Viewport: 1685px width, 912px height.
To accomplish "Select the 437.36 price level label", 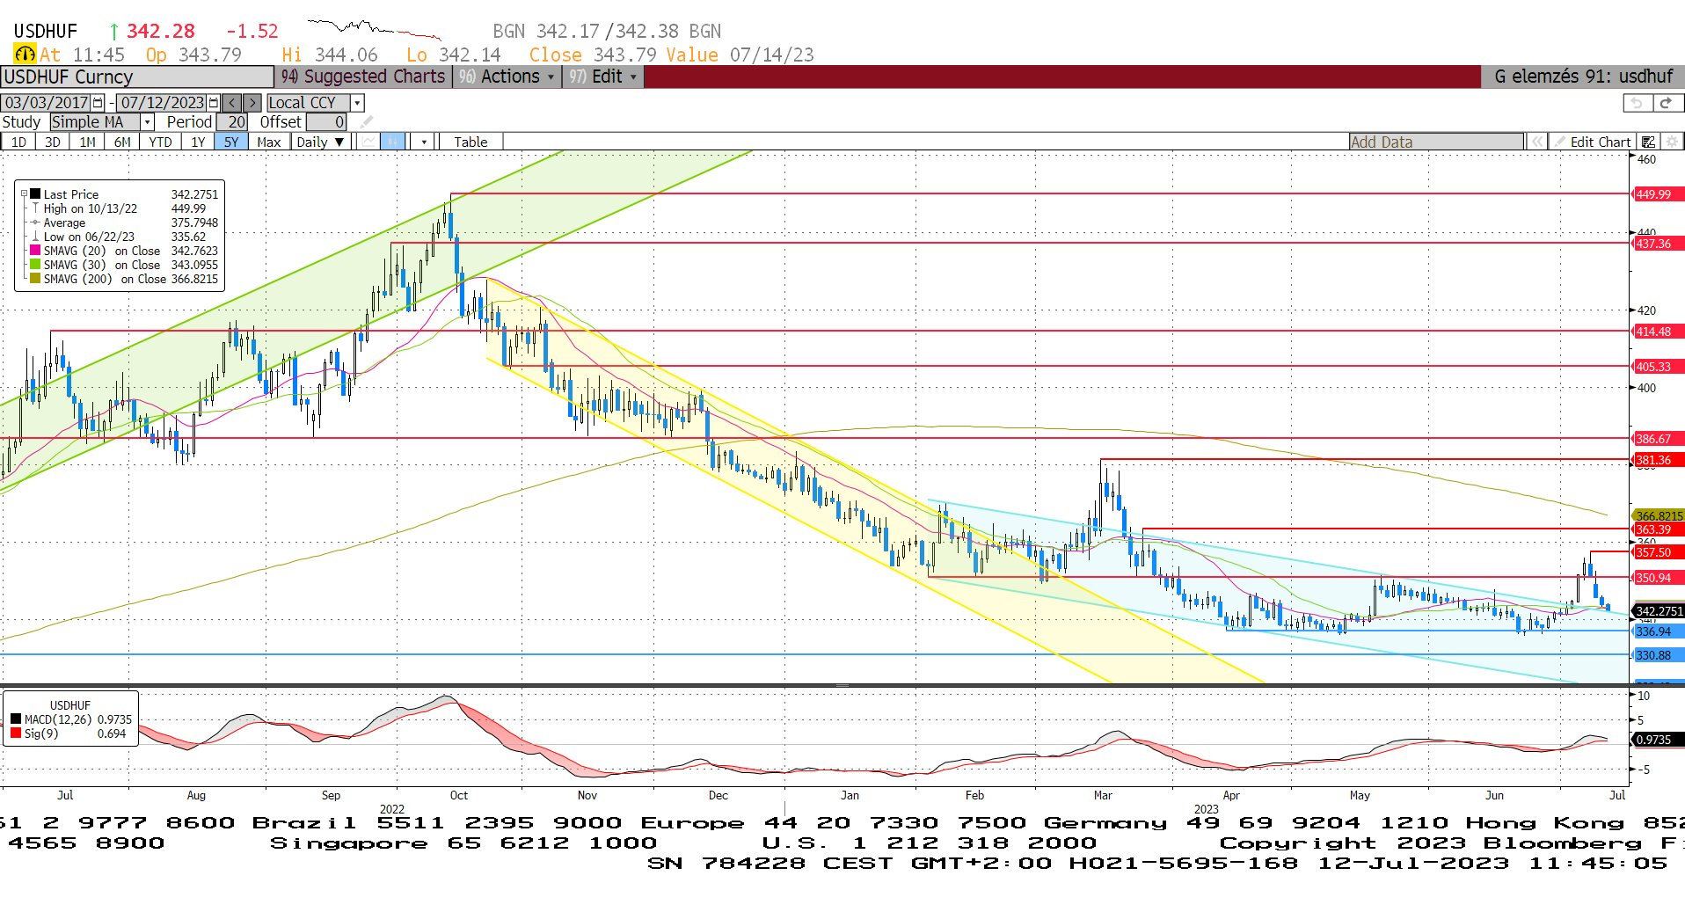I will [1657, 244].
